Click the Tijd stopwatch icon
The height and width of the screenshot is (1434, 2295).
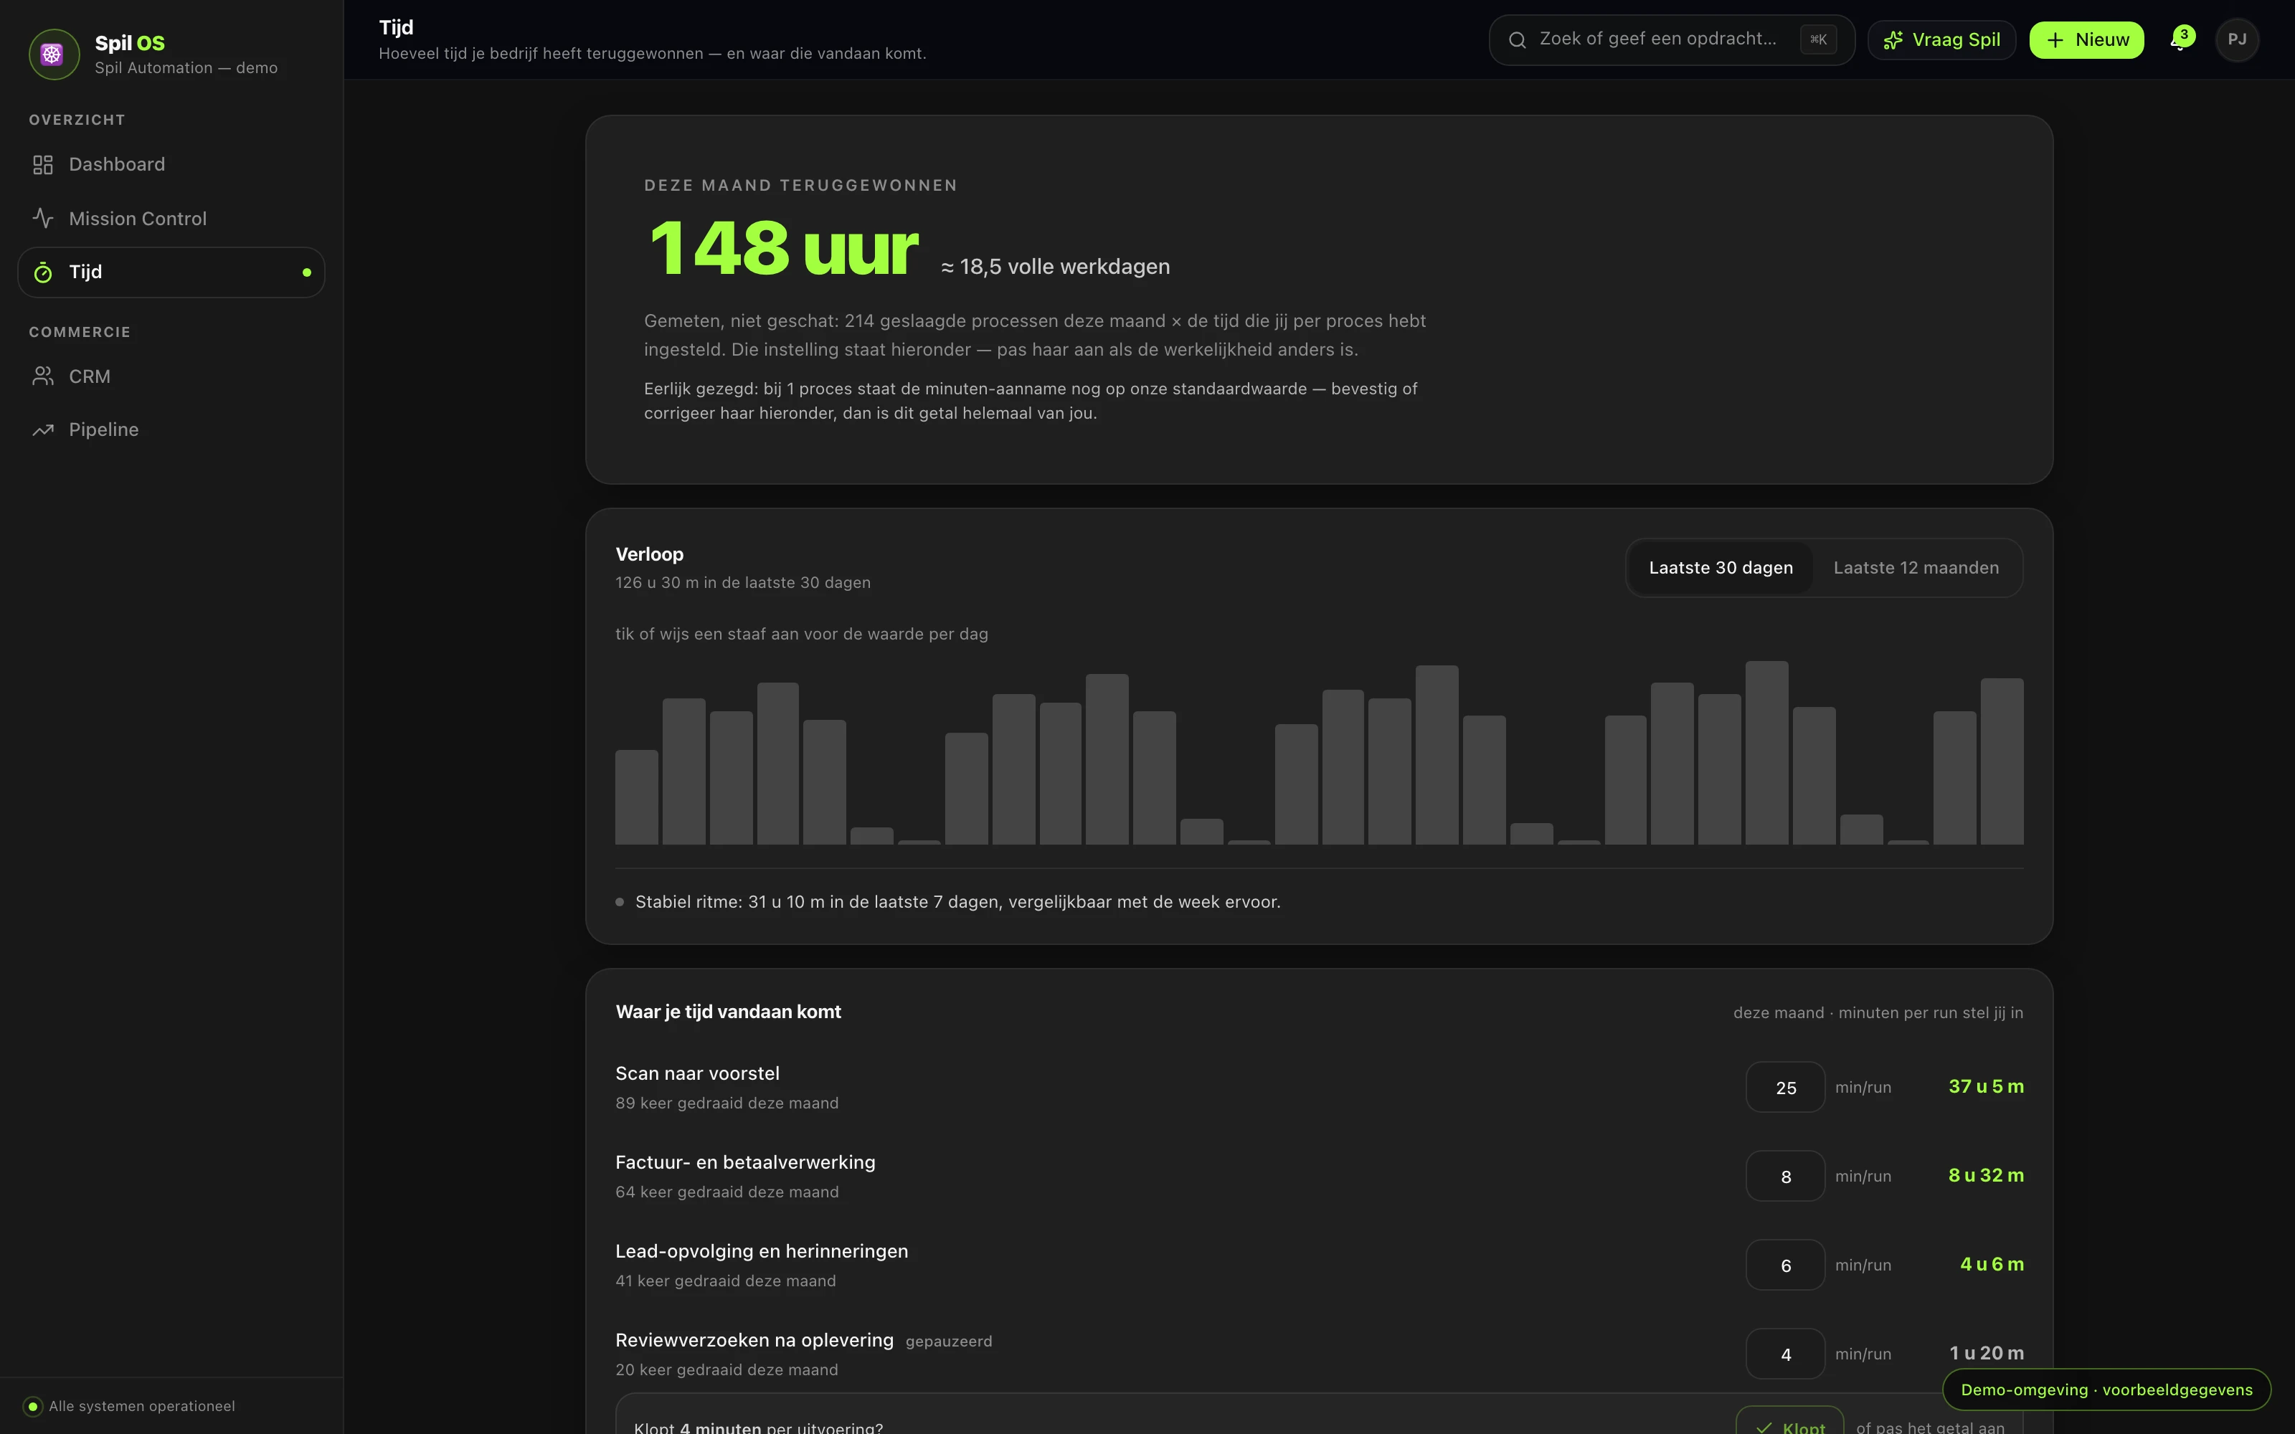coord(43,272)
